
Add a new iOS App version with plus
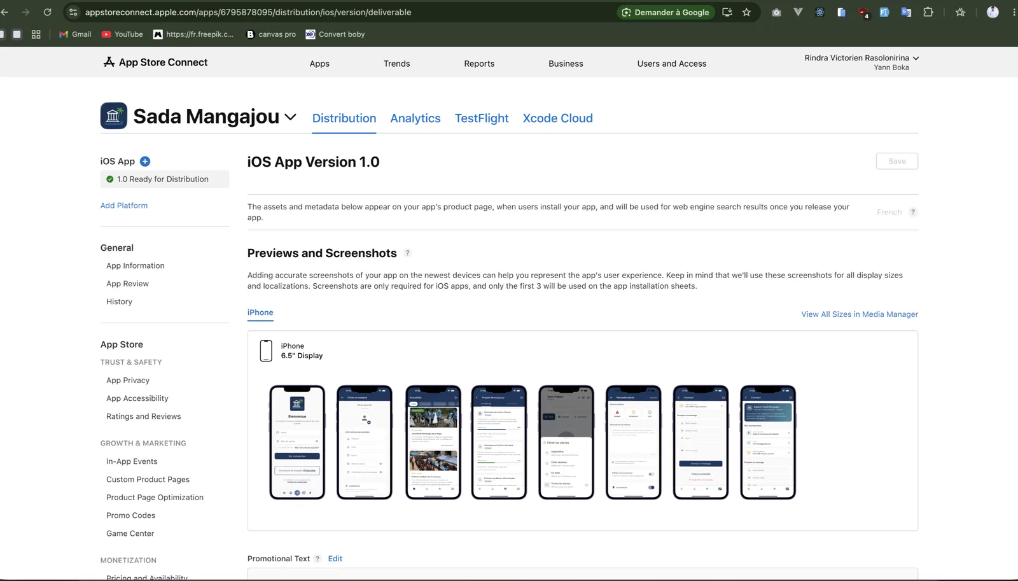[145, 162]
